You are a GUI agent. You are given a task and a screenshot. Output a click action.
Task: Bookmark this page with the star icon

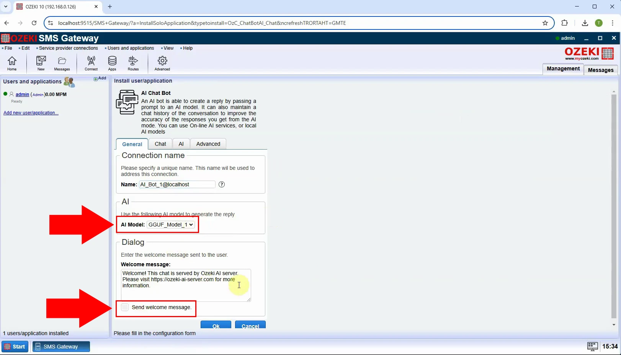545,23
